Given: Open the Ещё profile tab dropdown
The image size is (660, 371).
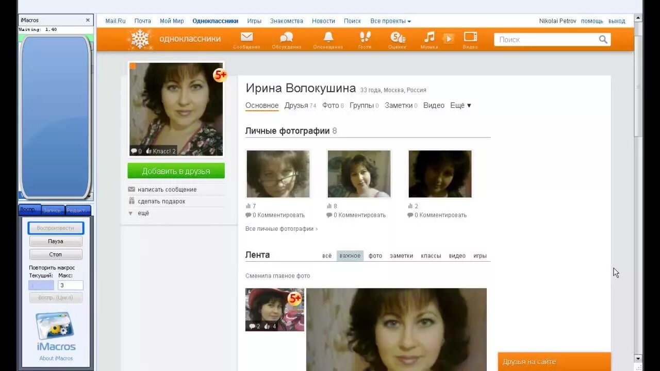Looking at the screenshot, I should click(x=460, y=105).
